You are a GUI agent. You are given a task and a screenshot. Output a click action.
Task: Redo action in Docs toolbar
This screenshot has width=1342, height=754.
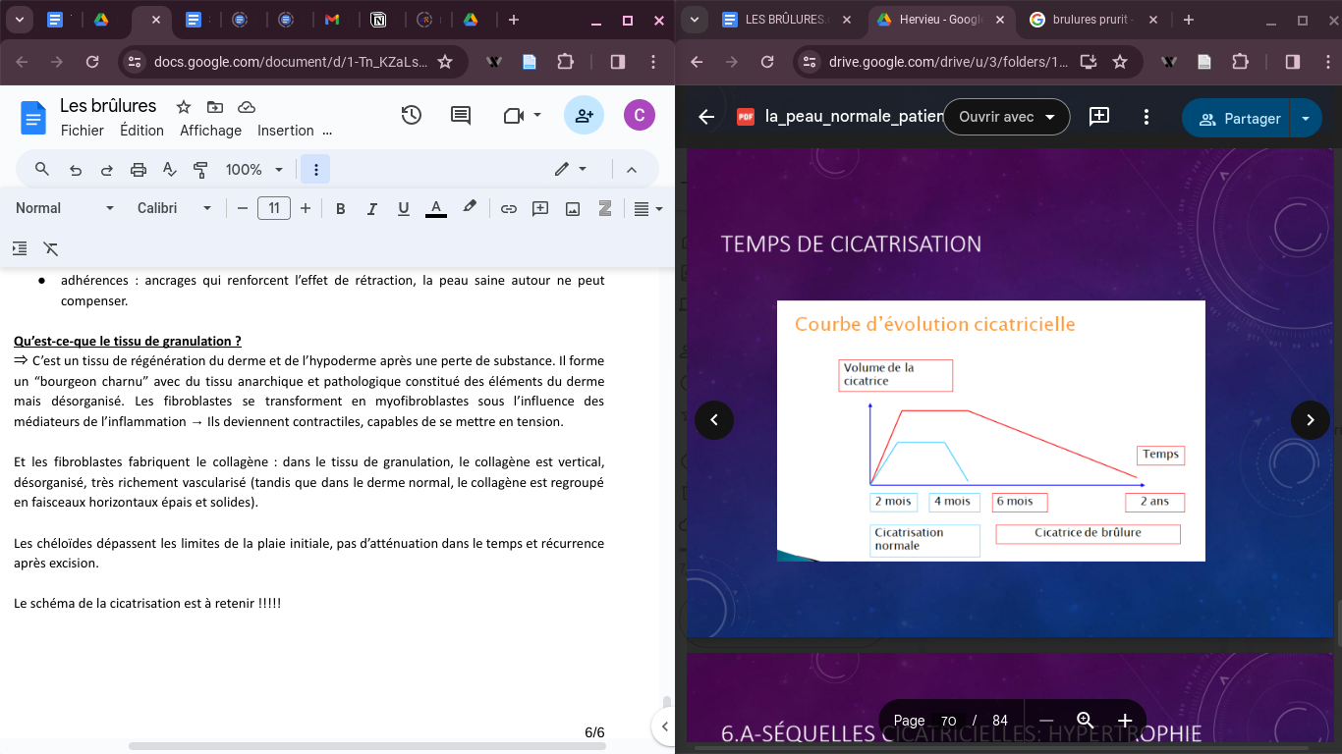tap(106, 170)
